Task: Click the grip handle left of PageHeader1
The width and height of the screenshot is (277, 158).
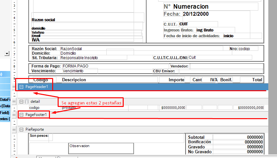Action: pyautogui.click(x=14, y=87)
